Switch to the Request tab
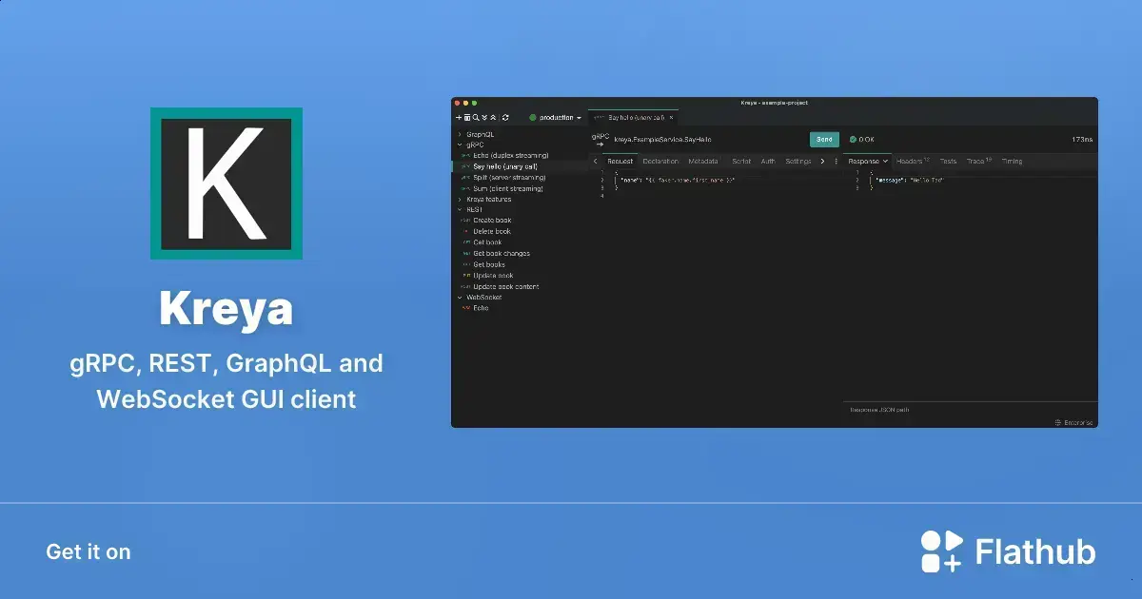Image resolution: width=1142 pixels, height=599 pixels. pos(620,162)
